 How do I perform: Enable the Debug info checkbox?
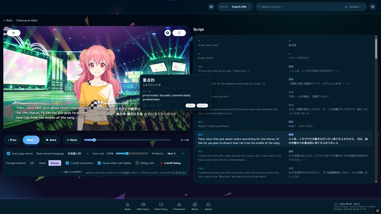pos(137,163)
